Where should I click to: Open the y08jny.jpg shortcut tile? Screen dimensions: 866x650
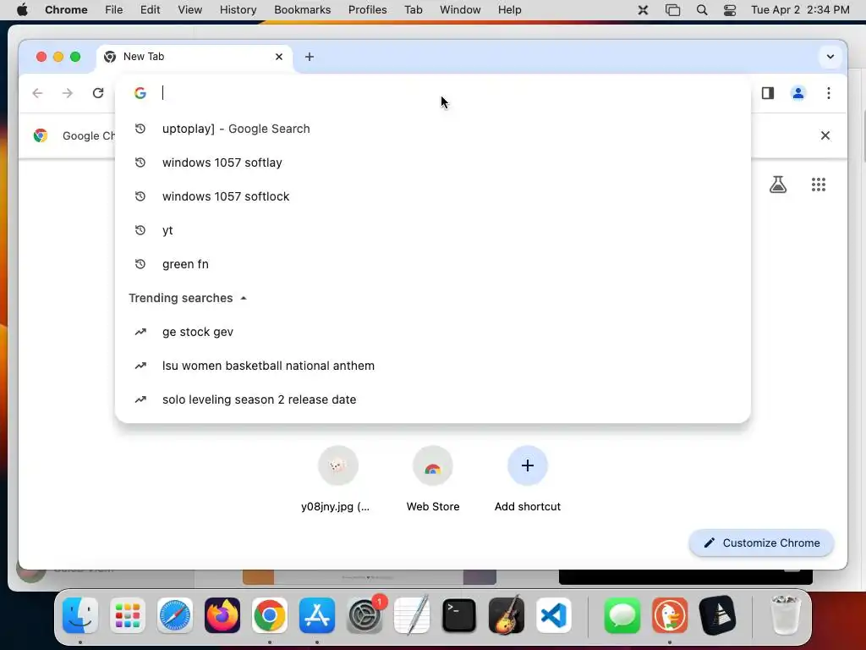tap(337, 480)
